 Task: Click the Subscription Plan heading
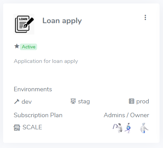(x=38, y=115)
